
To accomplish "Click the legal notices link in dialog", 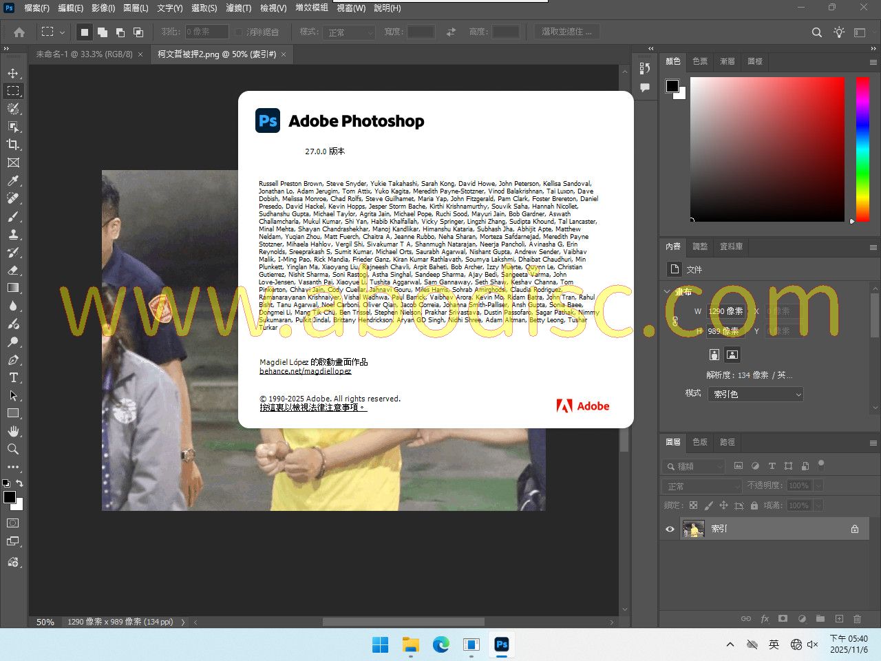I will tap(312, 408).
